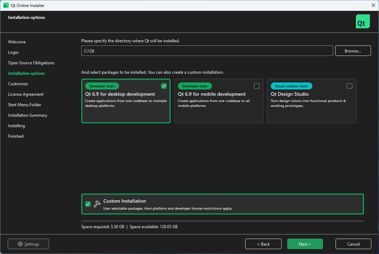This screenshot has width=379, height=254.
Task: Click the installation directory text field
Action: (x=207, y=51)
